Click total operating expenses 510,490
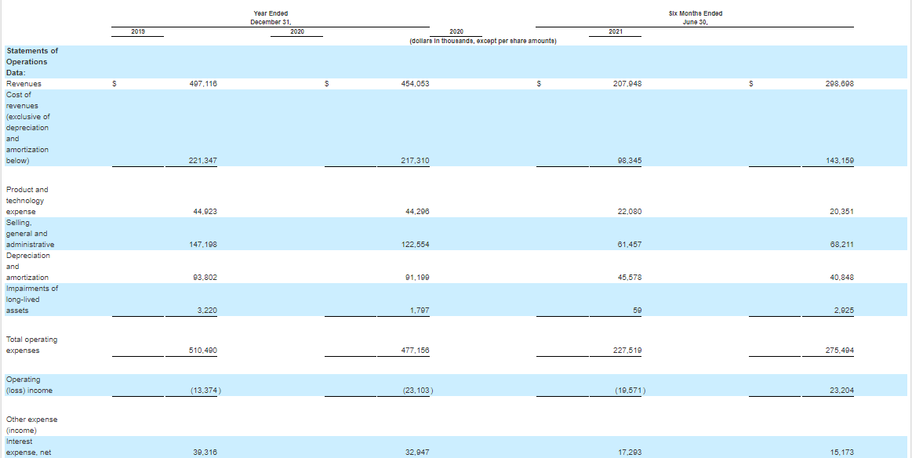Viewport: 912px width, 458px height. pos(203,351)
